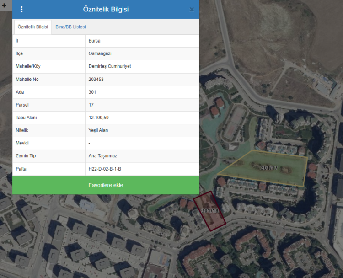This screenshot has width=343, height=278.
Task: Close the Öznitelik Bilgisi panel
Action: coord(192,10)
